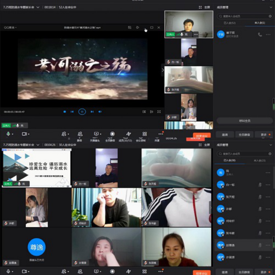The height and width of the screenshot is (275, 275).
Task: Toggle camera in the 30-person meeting toolbar
Action: point(24,271)
